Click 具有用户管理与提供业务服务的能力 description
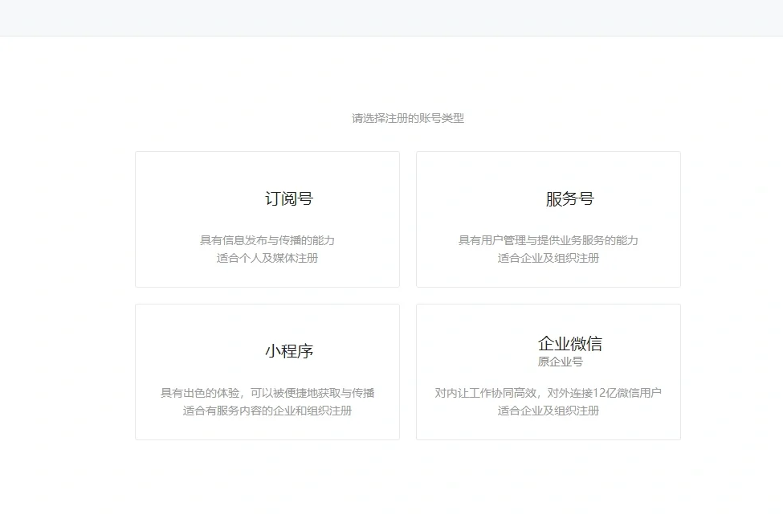Image resolution: width=783 pixels, height=515 pixels. click(x=548, y=240)
